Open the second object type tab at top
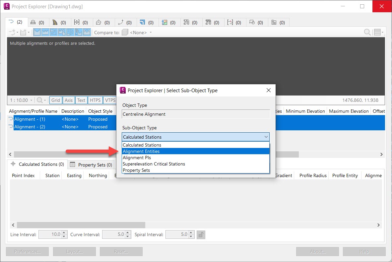This screenshot has width=392, height=262. click(x=38, y=22)
